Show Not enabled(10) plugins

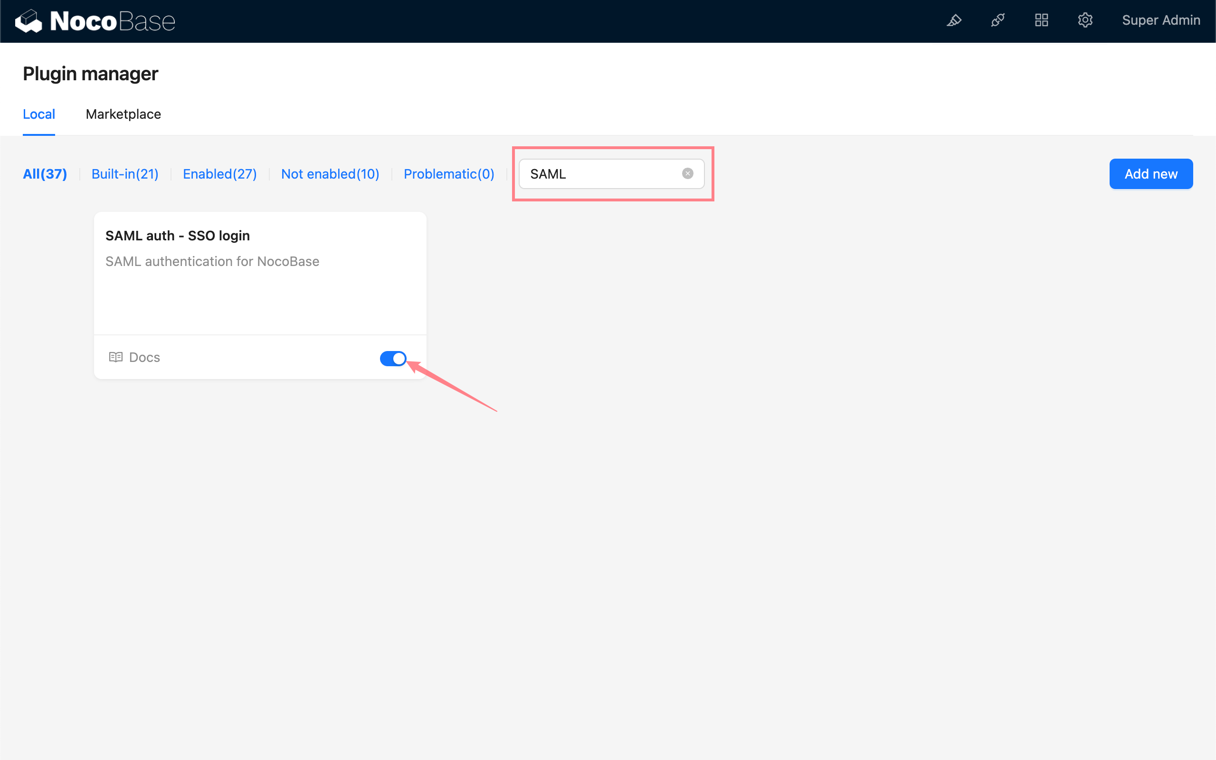tap(330, 174)
